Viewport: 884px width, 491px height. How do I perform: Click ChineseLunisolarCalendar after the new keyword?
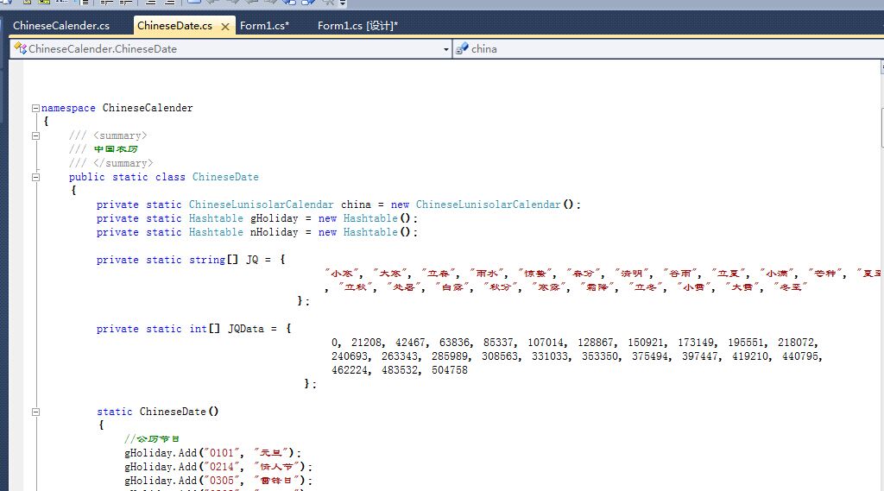(489, 205)
